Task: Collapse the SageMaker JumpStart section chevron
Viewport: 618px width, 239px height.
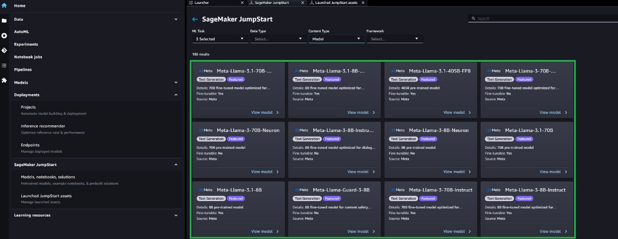Action: click(176, 165)
